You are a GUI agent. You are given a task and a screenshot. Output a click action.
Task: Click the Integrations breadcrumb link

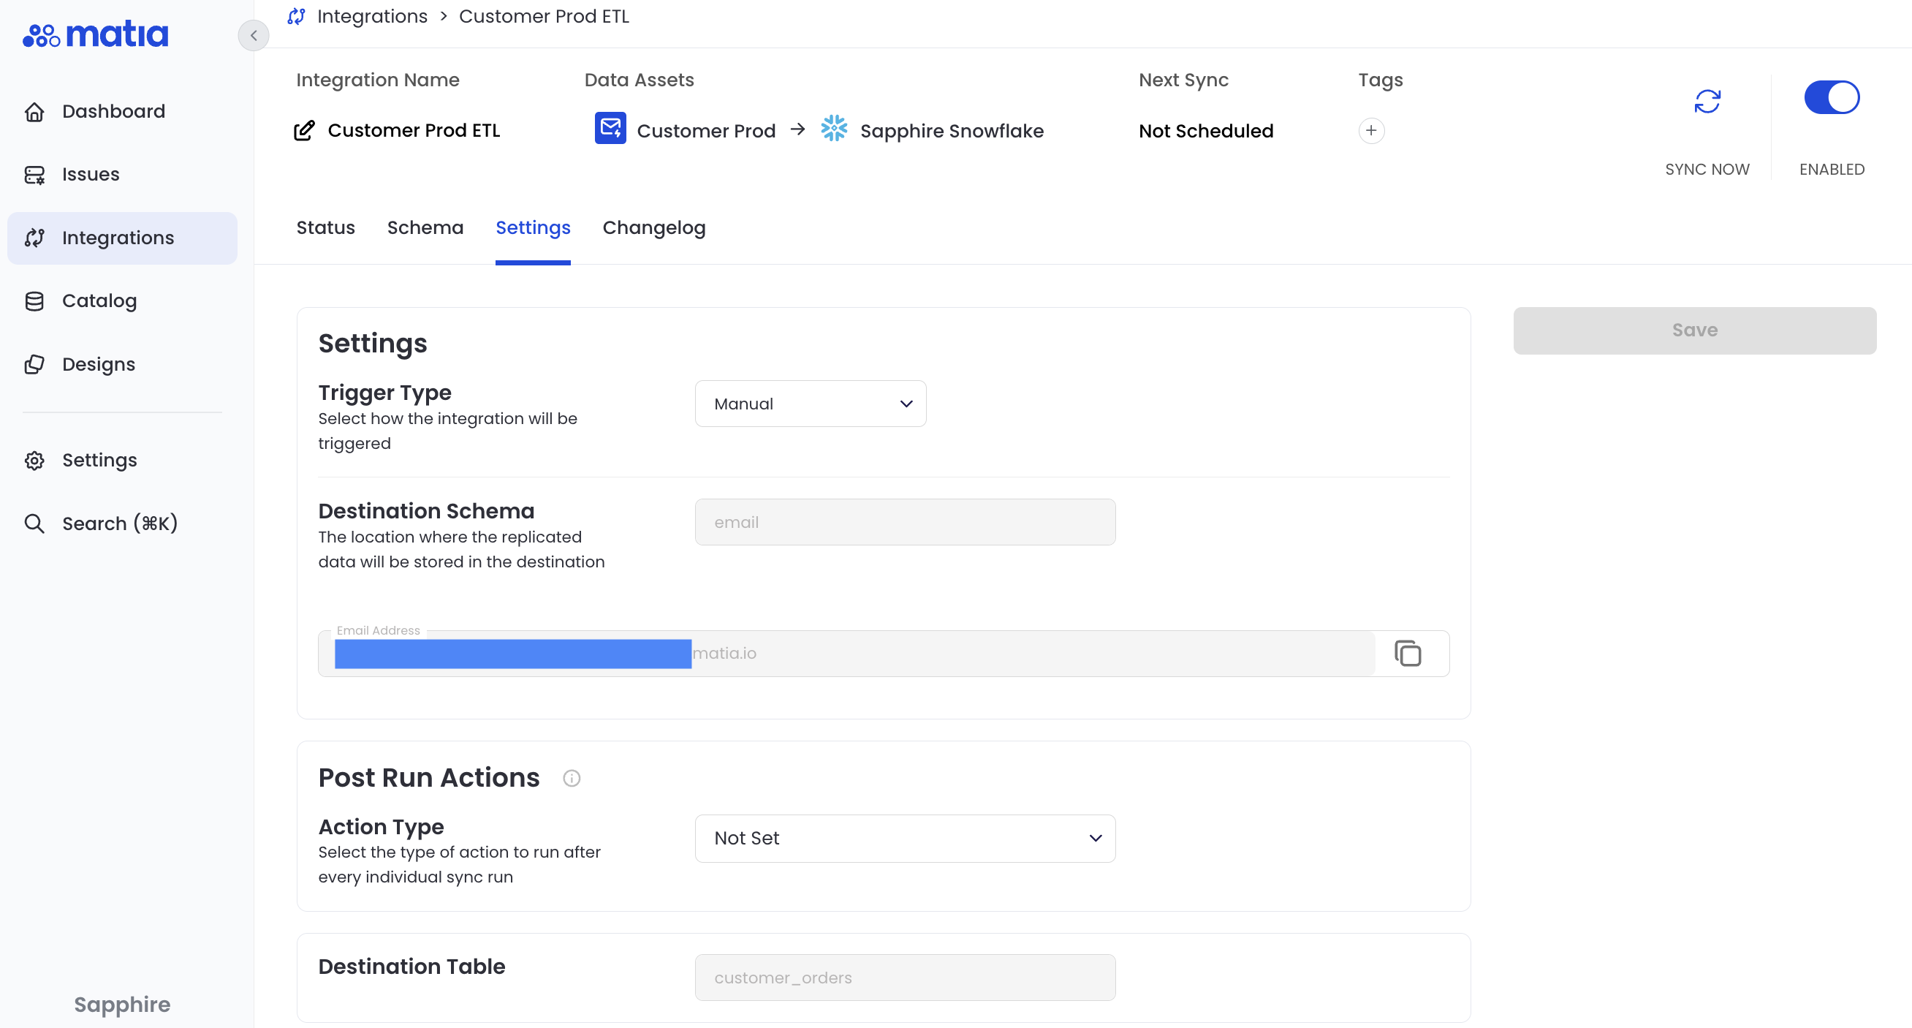pos(372,16)
